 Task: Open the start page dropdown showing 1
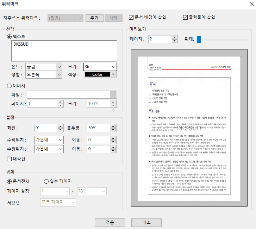tap(55, 191)
